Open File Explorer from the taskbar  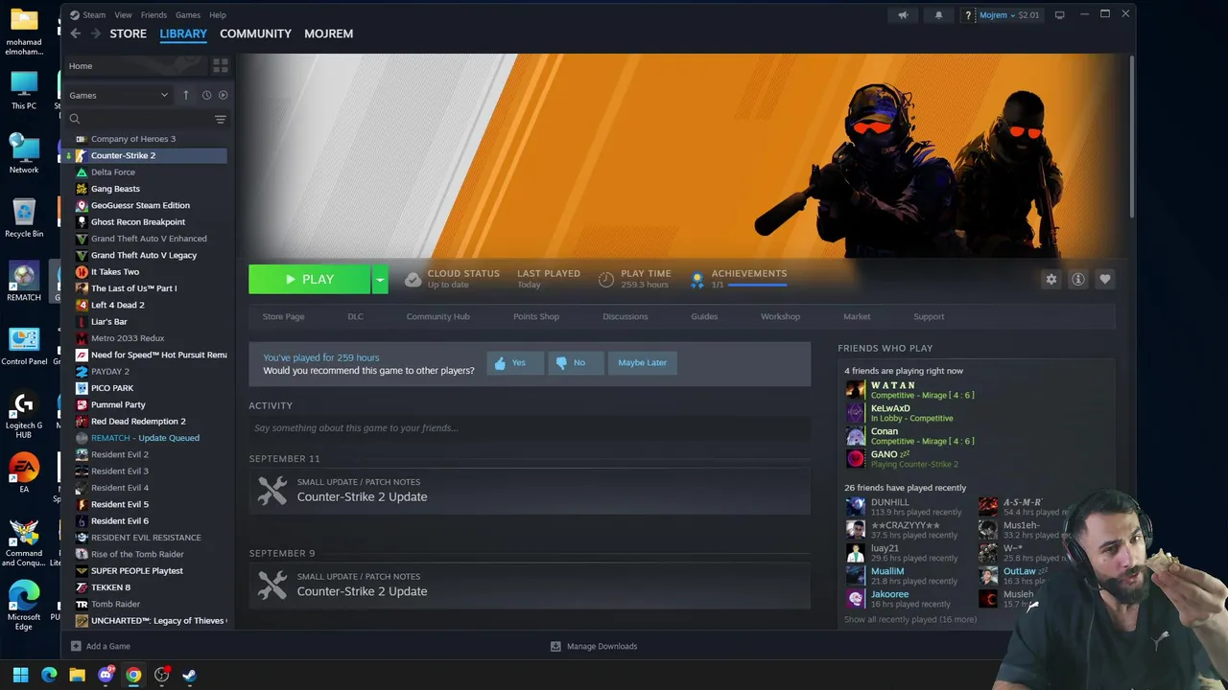77,675
